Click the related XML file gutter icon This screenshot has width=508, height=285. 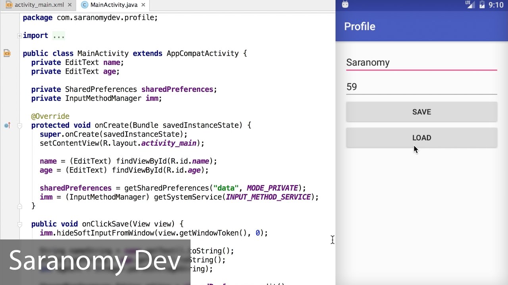pyautogui.click(x=7, y=53)
